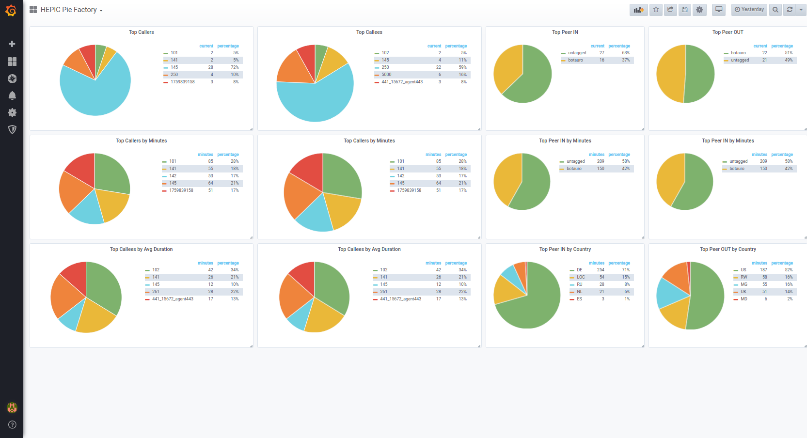Screen dimensions: 807x438
Task: Click the LOC series yellow color swatch
Action: [x=572, y=278]
